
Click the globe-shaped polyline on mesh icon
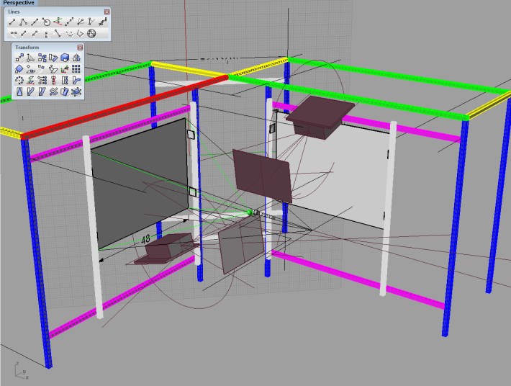coord(91,33)
